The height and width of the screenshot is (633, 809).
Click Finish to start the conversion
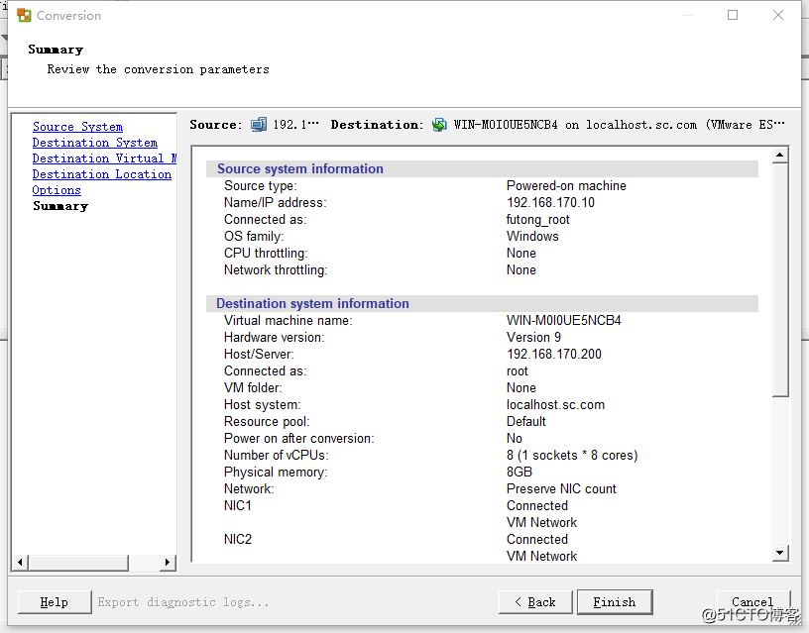tap(615, 602)
